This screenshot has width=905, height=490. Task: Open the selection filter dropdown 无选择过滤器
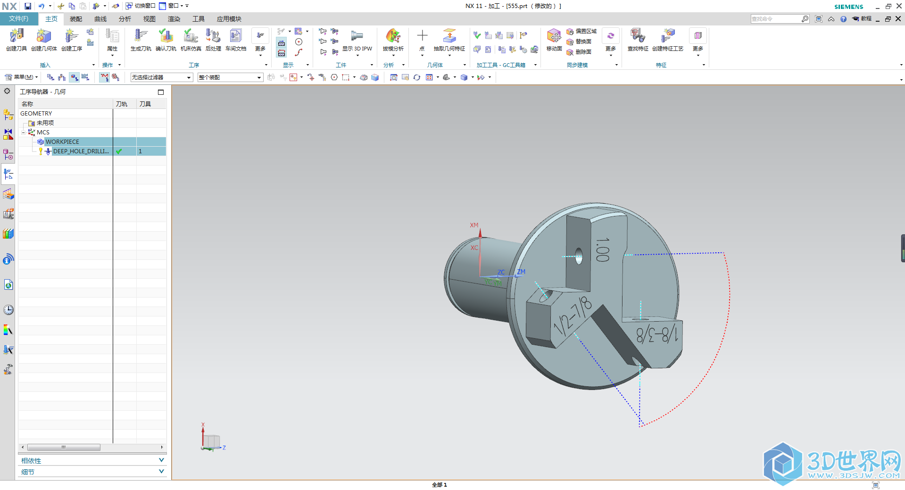point(162,77)
